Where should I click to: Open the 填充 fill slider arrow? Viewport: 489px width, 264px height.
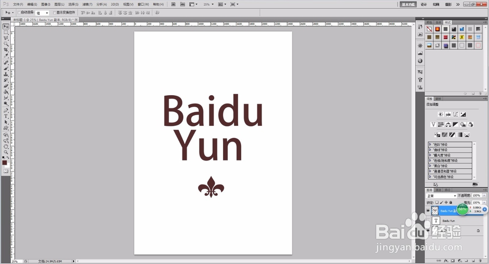point(484,203)
